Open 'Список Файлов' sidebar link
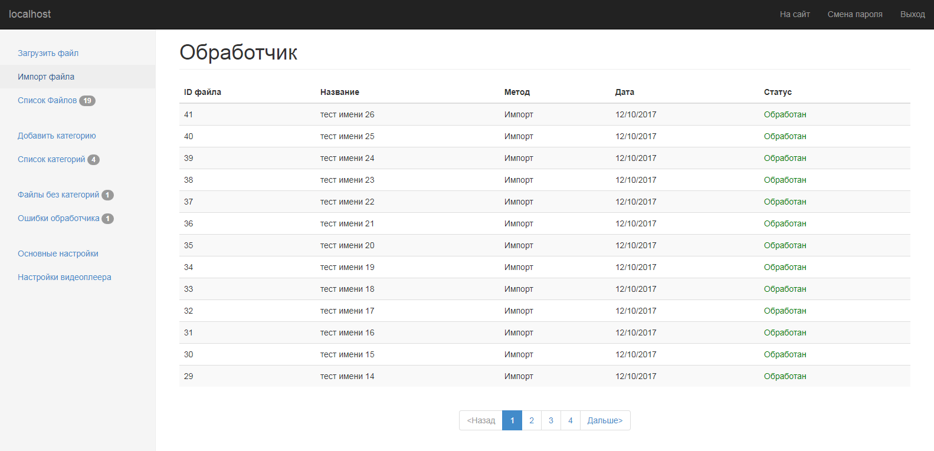Image resolution: width=934 pixels, height=451 pixels. 47,100
